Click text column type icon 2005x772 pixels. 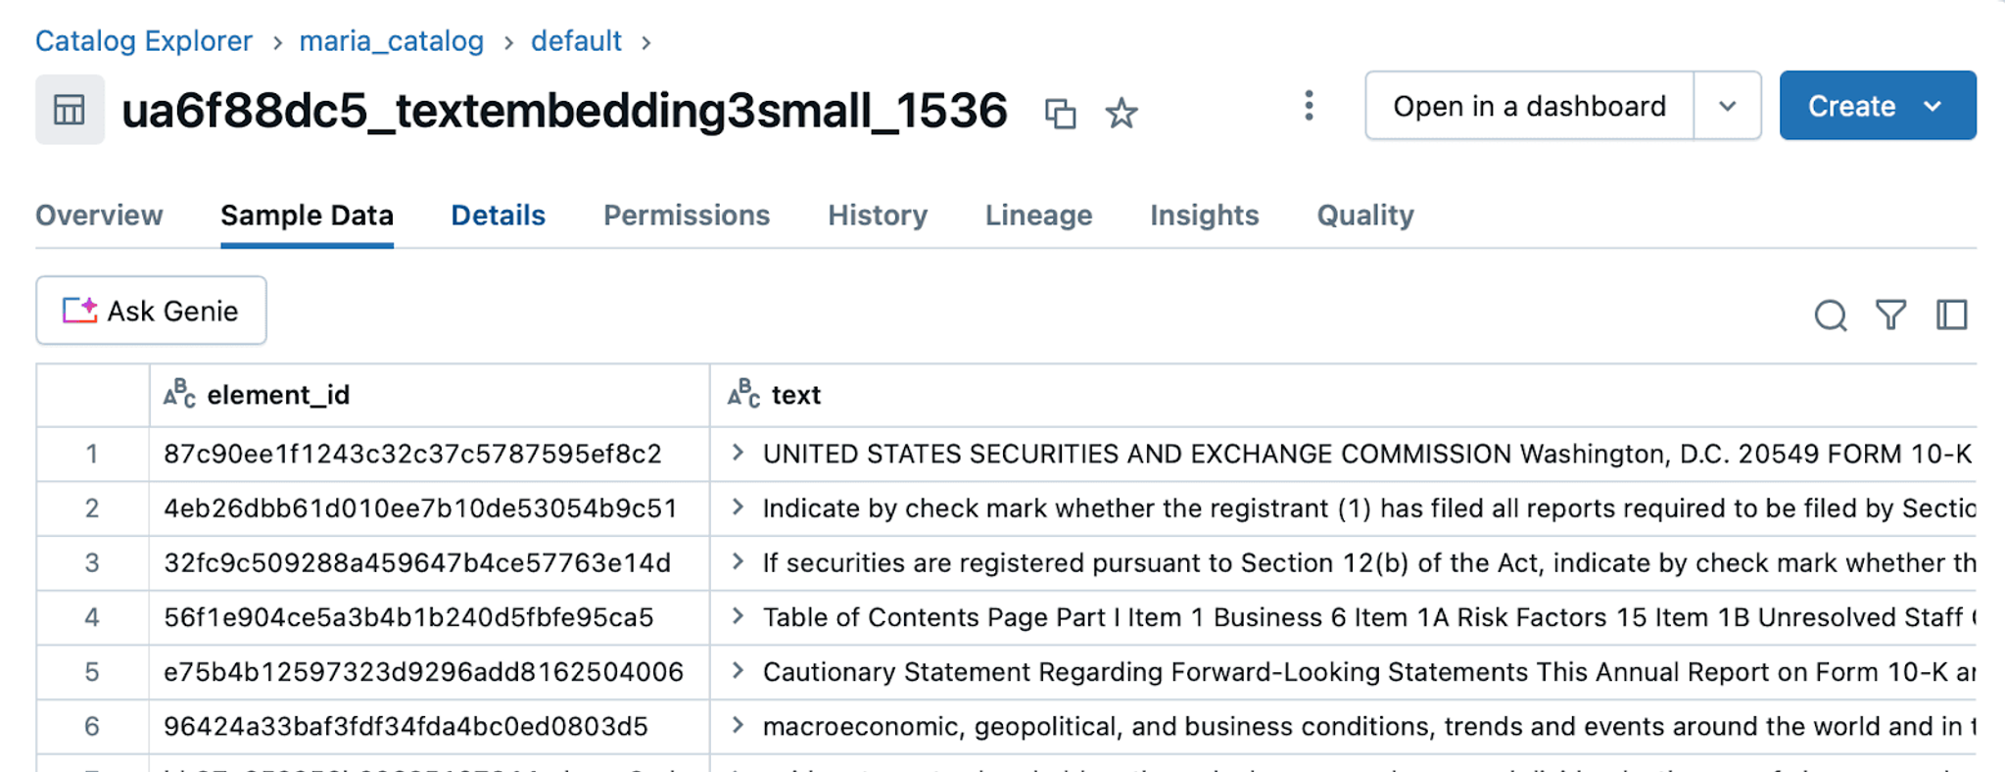[743, 394]
